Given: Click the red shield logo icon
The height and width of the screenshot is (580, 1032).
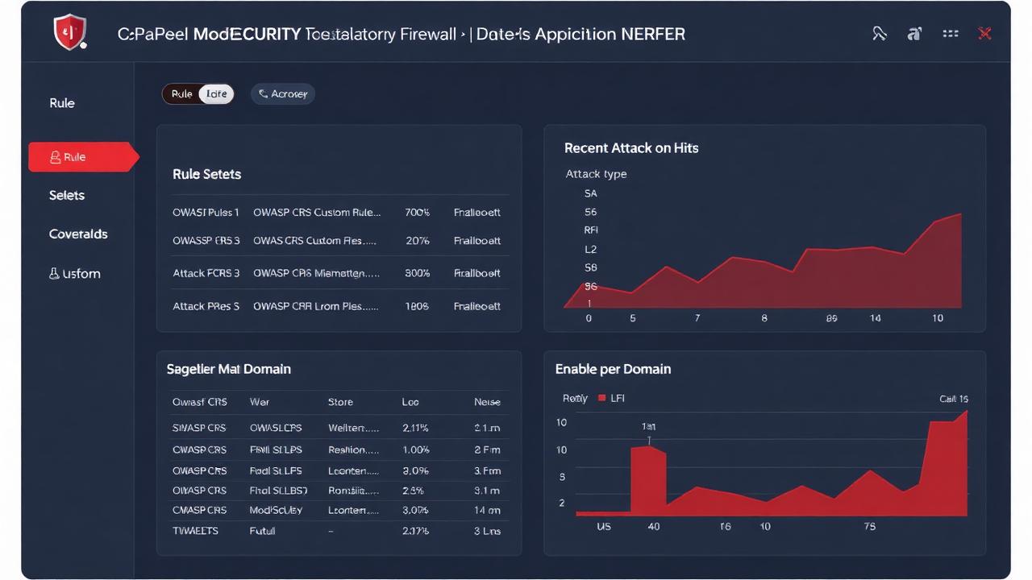Looking at the screenshot, I should [x=69, y=33].
